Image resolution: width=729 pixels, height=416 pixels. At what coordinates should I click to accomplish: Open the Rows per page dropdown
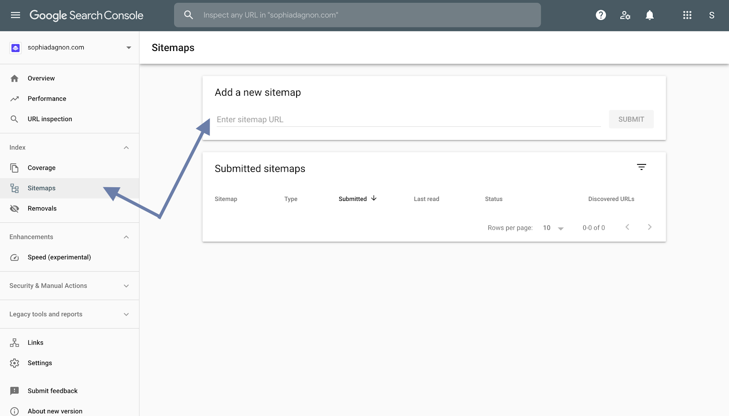pos(553,228)
